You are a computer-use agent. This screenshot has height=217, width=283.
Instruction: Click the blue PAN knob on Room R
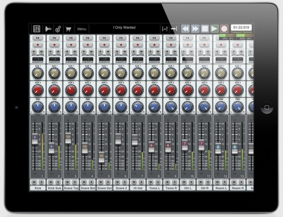237,106
